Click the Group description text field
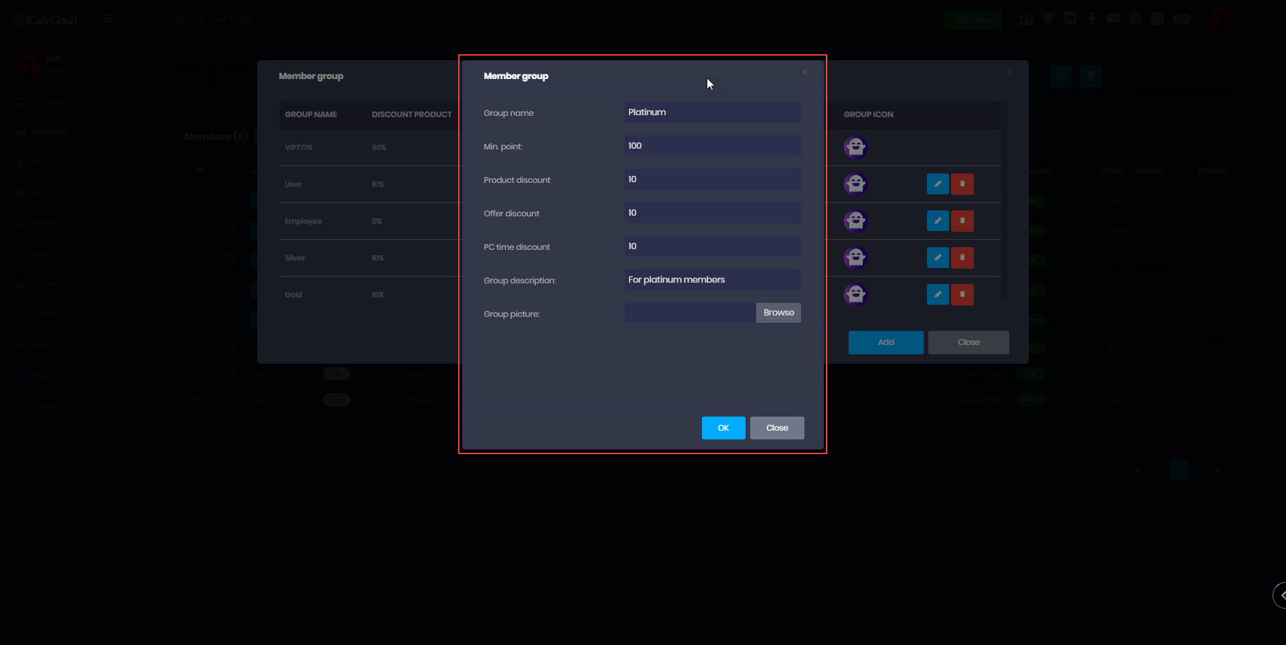Viewport: 1286px width, 645px height. pyautogui.click(x=712, y=280)
